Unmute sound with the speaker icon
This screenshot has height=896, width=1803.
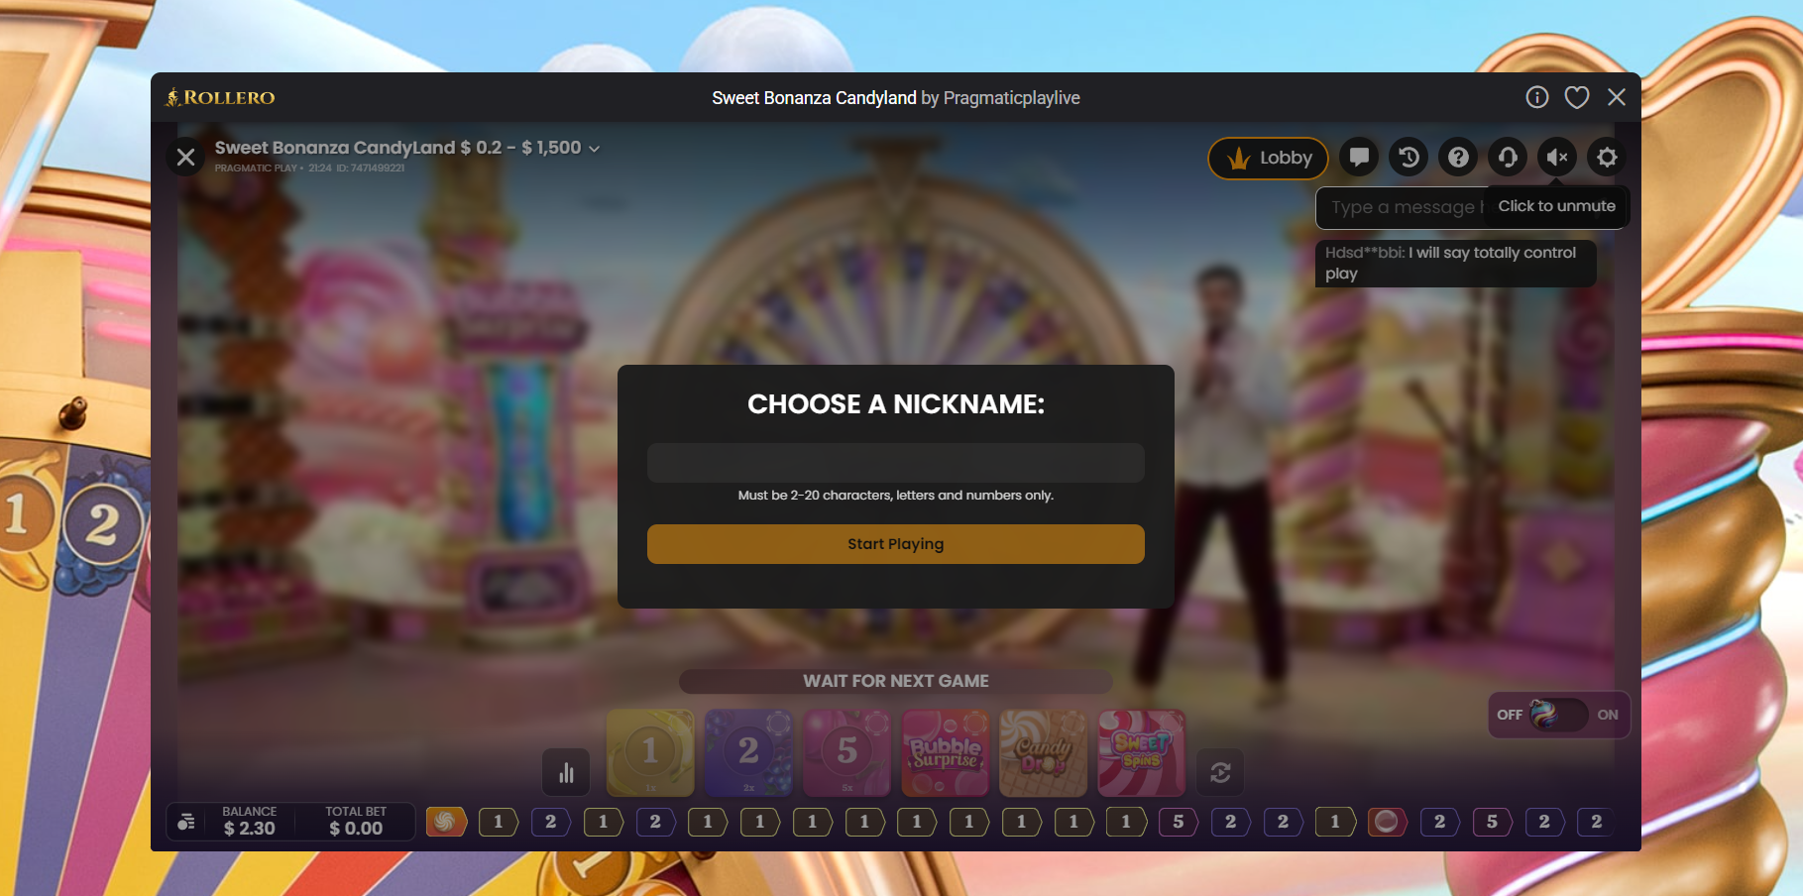coord(1557,157)
